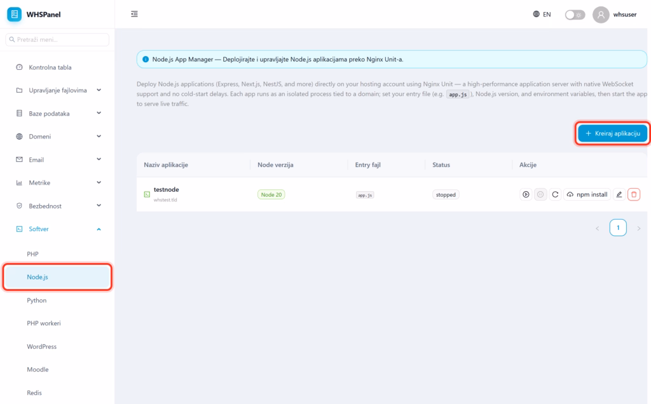651x404 pixels.
Task: Expand the Bezbednost chevron
Action: tap(99, 206)
